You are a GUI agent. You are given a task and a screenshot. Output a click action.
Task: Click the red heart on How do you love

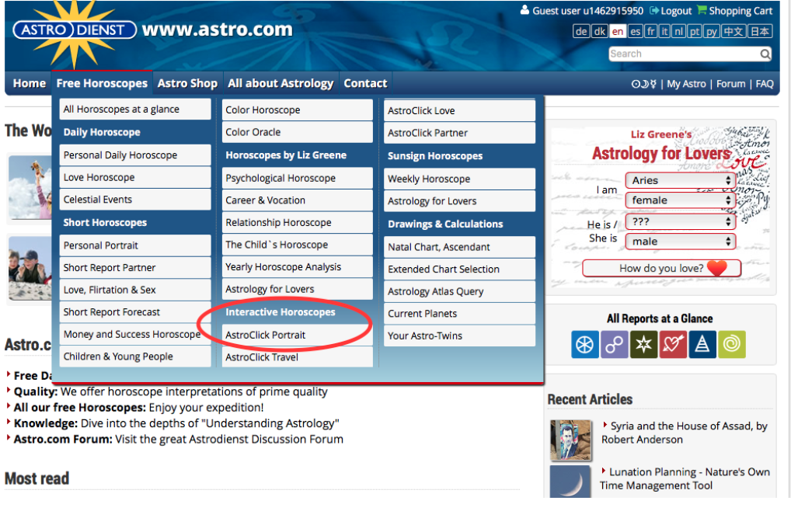click(717, 268)
